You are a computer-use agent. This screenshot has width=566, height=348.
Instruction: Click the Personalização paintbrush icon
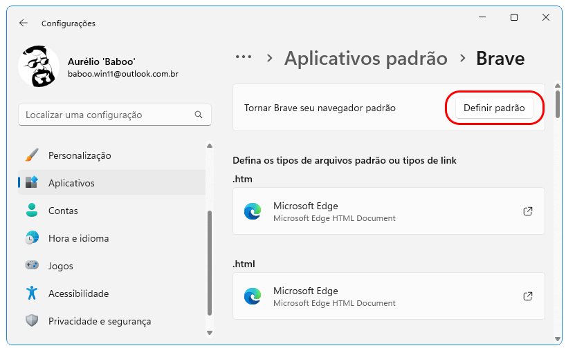(x=32, y=155)
